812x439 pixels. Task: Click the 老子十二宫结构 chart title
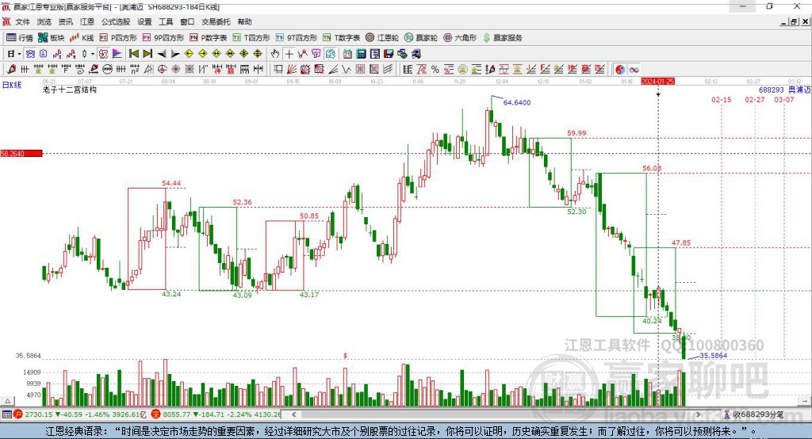pyautogui.click(x=70, y=90)
